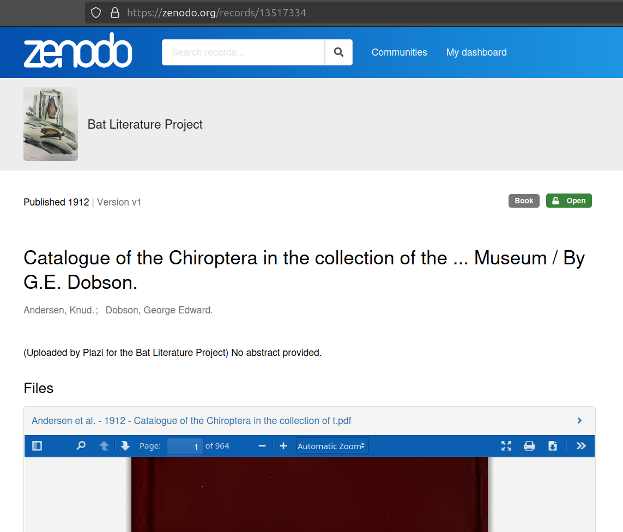Expand the PDF file row details

pyautogui.click(x=579, y=421)
